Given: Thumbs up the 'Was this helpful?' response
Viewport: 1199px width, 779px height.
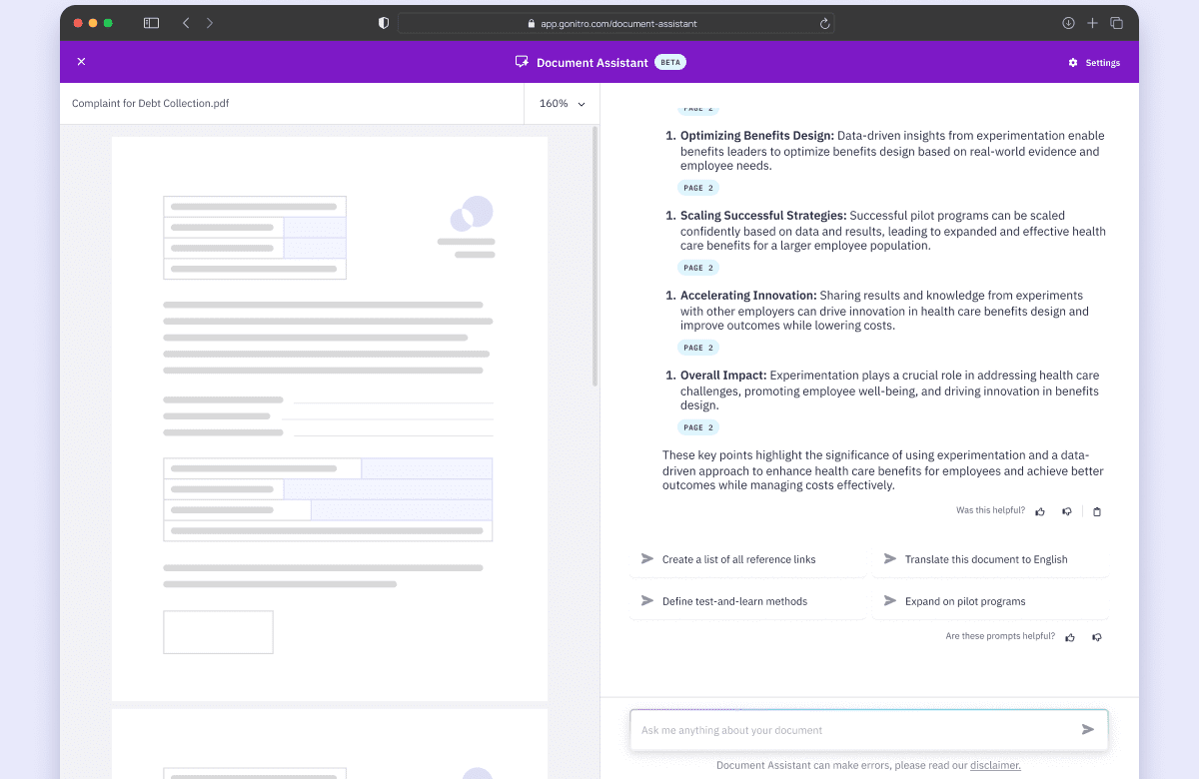Looking at the screenshot, I should pyautogui.click(x=1040, y=511).
